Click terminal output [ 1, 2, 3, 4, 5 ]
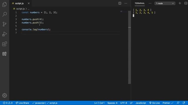 144,13
